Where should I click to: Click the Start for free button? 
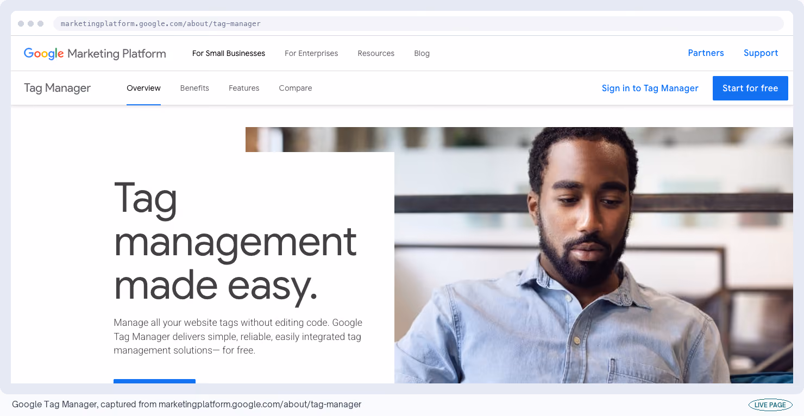750,88
